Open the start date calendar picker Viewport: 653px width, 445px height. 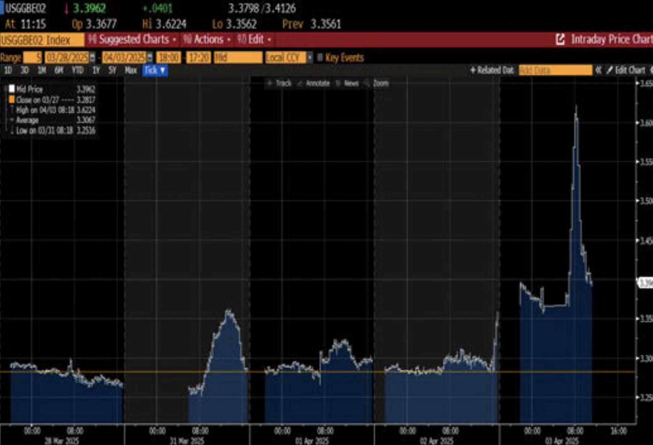[93, 58]
